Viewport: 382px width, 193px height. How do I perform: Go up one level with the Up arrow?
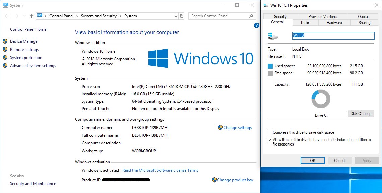click(31, 16)
